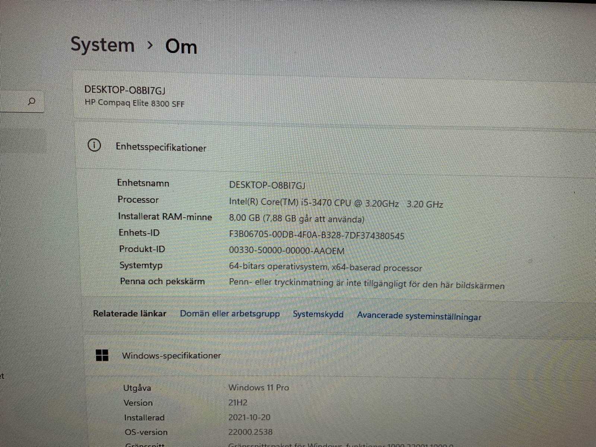
Task: Click the breadcrumb chevron after System
Action: 150,45
